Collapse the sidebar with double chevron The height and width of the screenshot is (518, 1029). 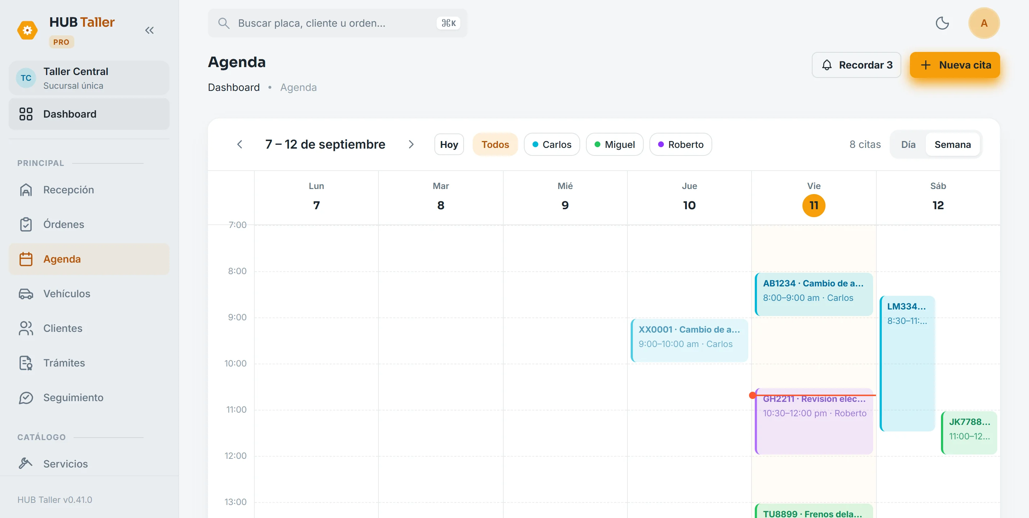149,30
